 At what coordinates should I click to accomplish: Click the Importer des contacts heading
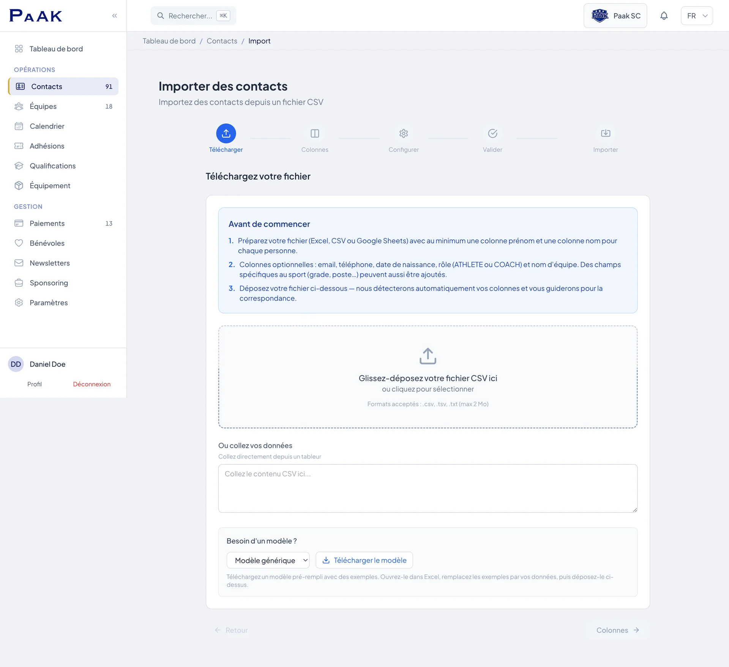coord(223,86)
